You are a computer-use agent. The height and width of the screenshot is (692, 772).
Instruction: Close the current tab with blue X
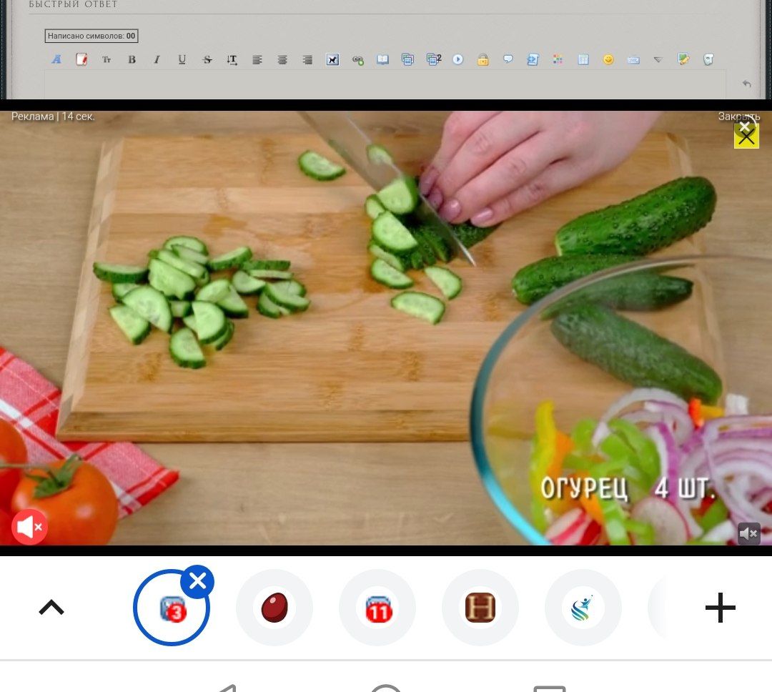(x=197, y=582)
